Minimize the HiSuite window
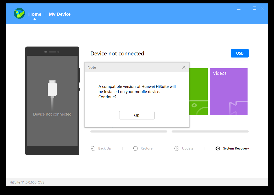 tap(247, 8)
